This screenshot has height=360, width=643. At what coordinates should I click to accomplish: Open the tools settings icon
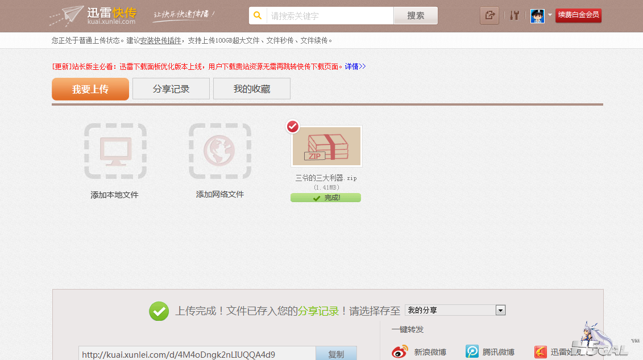click(515, 15)
